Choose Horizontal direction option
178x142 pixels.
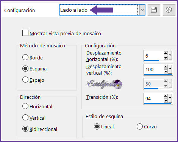pos(25,106)
